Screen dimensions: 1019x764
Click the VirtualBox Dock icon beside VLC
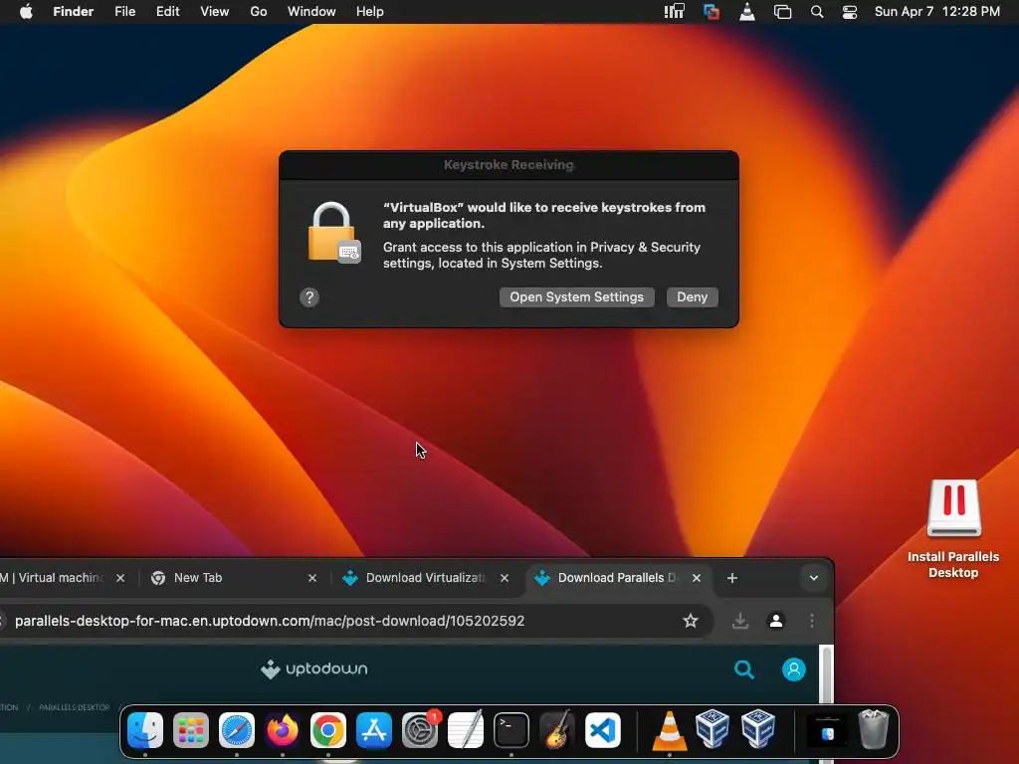[713, 729]
